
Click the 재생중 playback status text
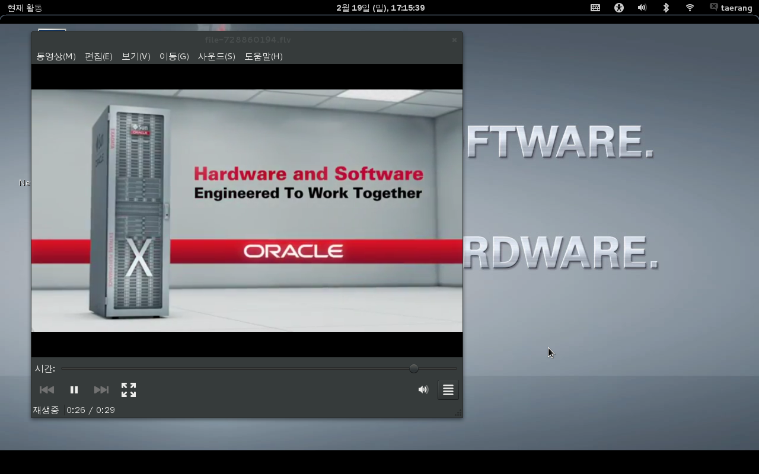point(46,410)
